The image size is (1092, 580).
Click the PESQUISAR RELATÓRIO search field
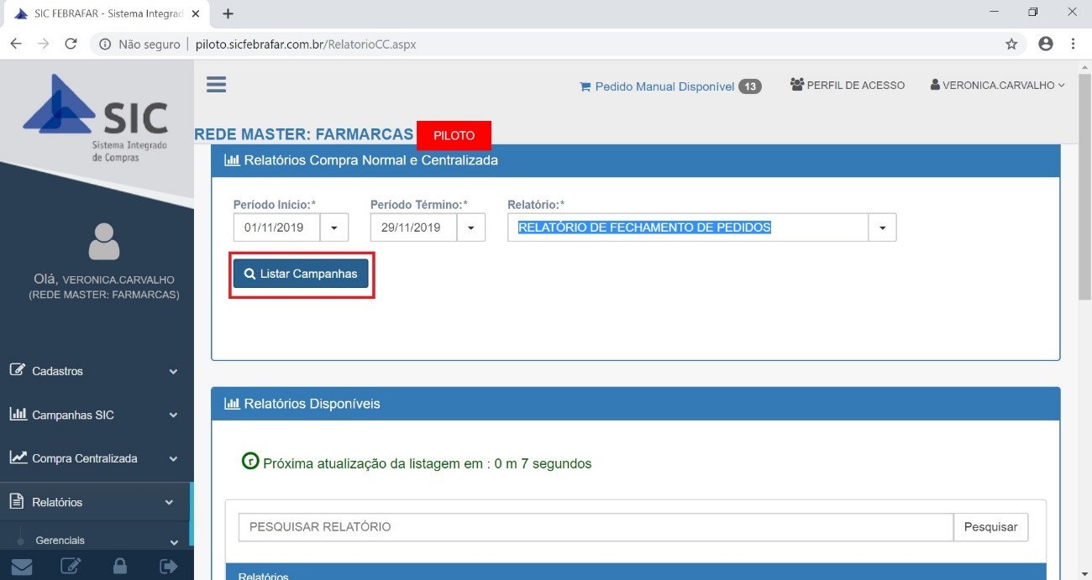pos(596,527)
